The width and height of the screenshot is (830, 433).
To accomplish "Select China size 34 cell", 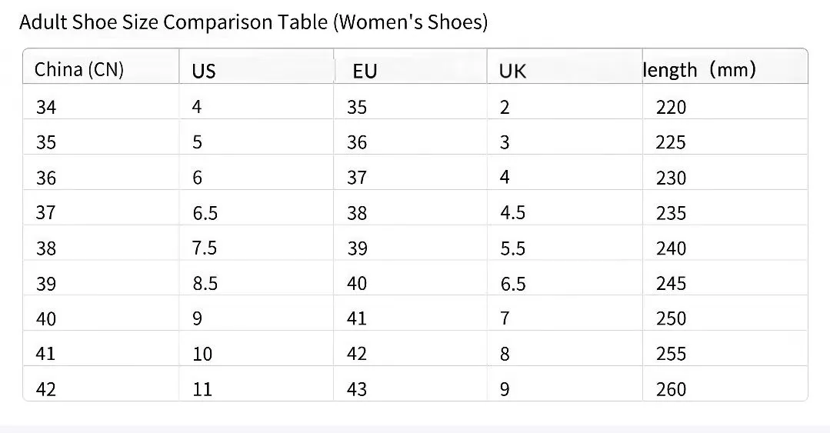I will click(x=46, y=108).
